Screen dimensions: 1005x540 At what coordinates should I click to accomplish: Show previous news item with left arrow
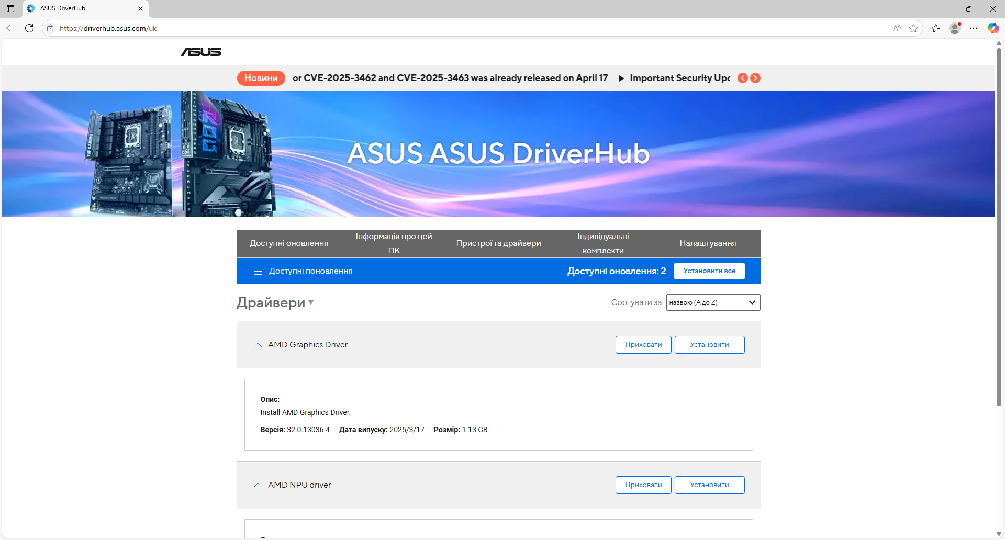[743, 78]
